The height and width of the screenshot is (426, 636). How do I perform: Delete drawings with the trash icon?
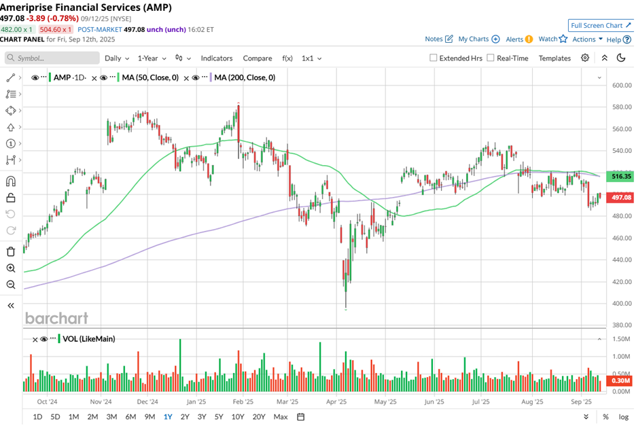coord(11,251)
